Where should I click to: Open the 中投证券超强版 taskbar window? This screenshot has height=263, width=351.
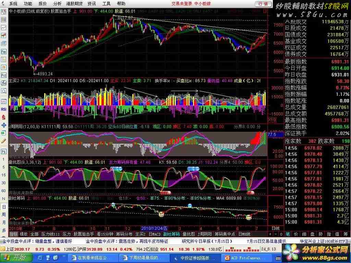[195, 258]
